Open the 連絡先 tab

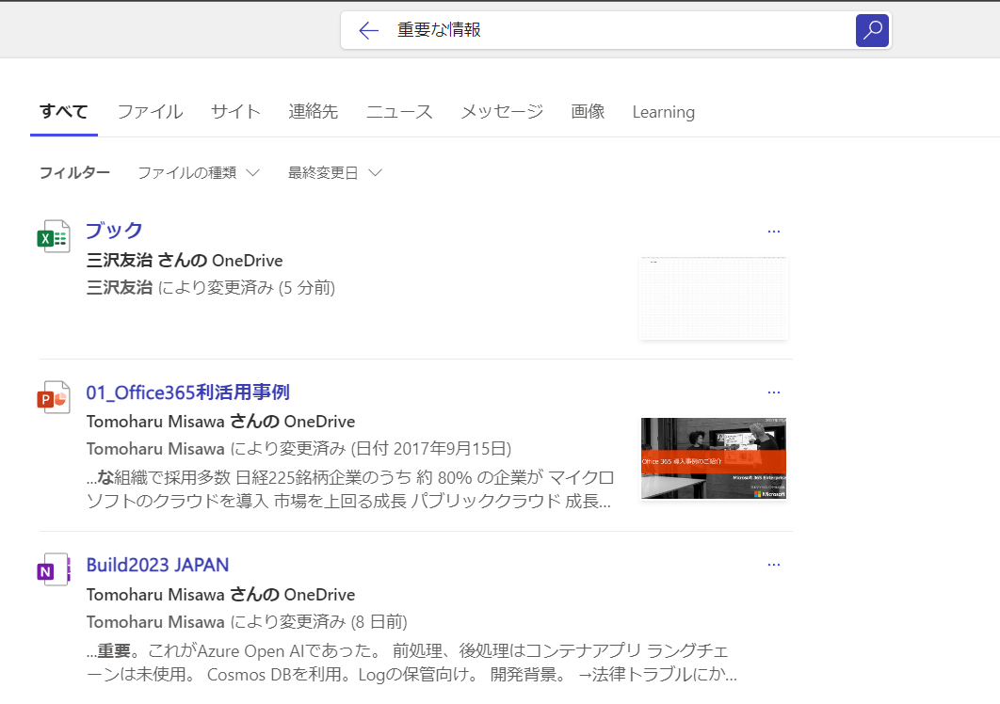[x=314, y=112]
